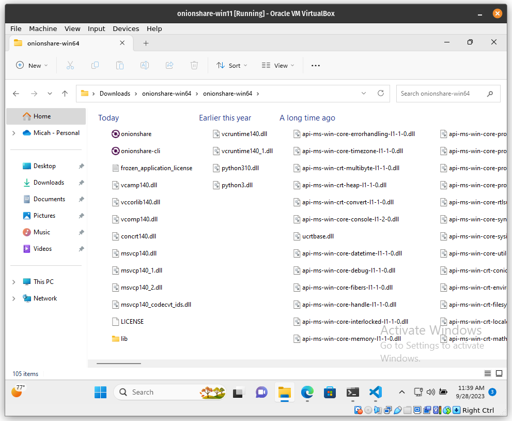The image size is (512, 421).
Task: Open the Devices menu in VirtualBox
Action: [x=126, y=28]
